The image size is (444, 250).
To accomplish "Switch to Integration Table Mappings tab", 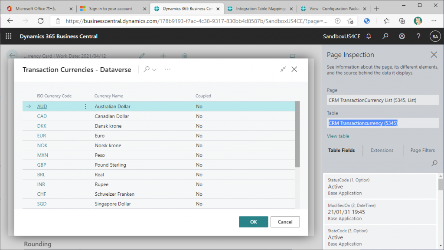I will coord(260,9).
